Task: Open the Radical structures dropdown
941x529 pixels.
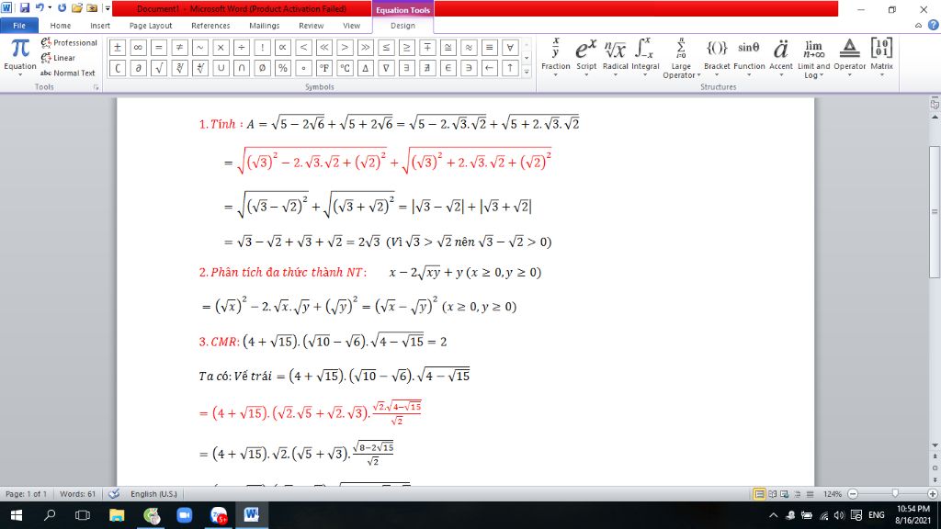Action: [615, 58]
